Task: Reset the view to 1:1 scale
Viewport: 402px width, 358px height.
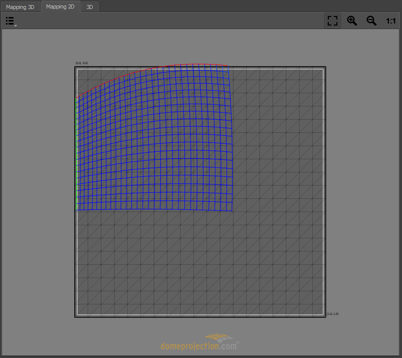Action: click(390, 21)
